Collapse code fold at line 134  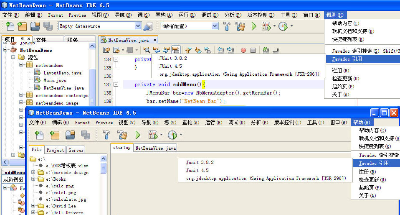tap(116, 59)
